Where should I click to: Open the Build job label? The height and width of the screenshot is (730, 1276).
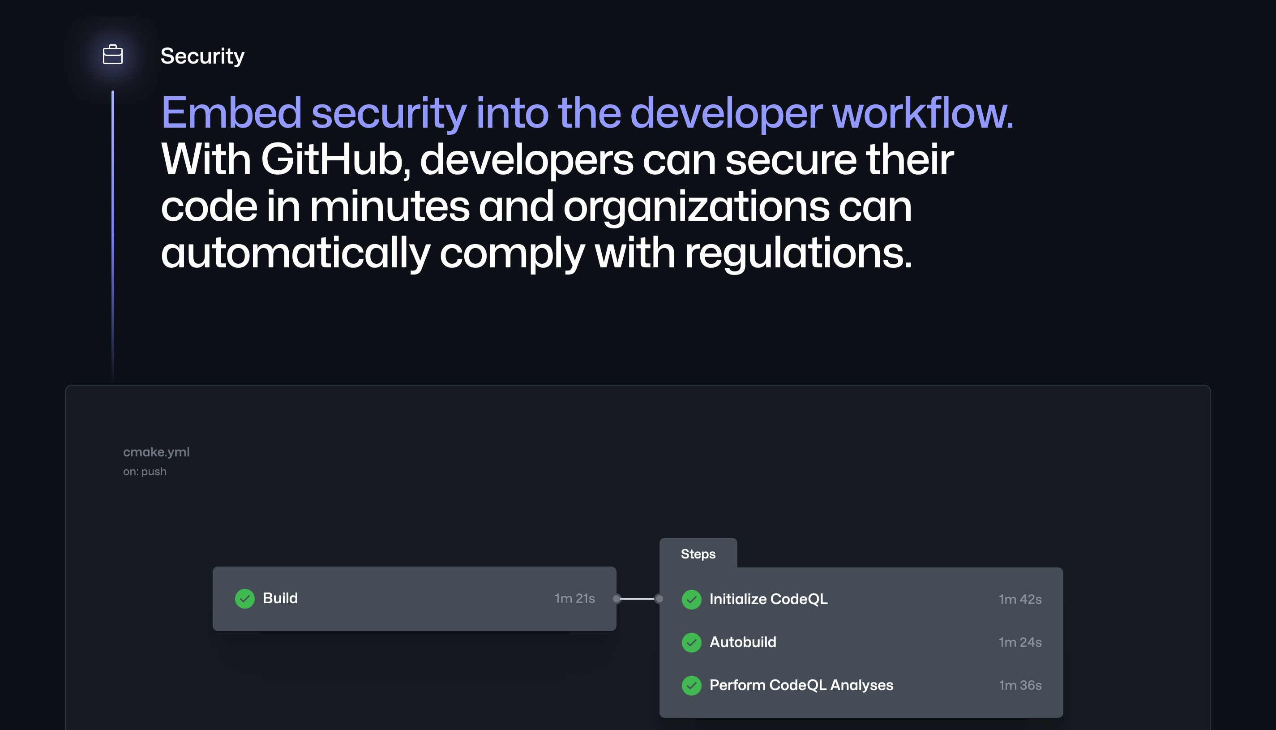[x=280, y=598]
